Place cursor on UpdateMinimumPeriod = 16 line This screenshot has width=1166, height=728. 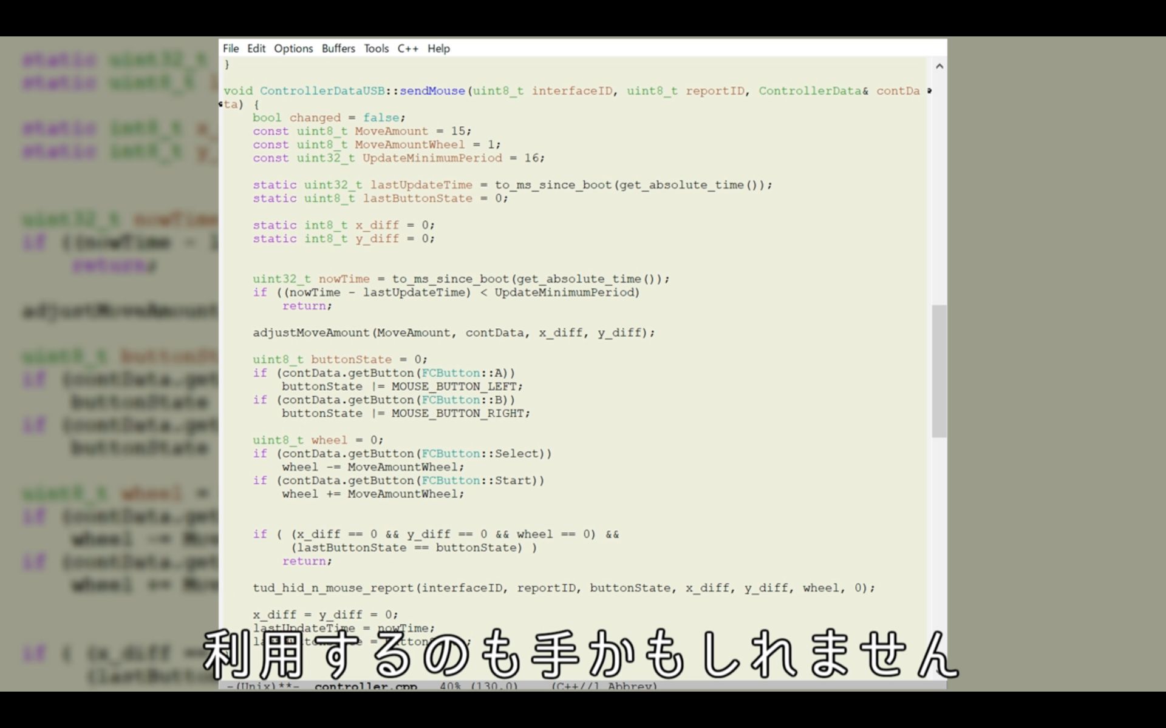(432, 158)
